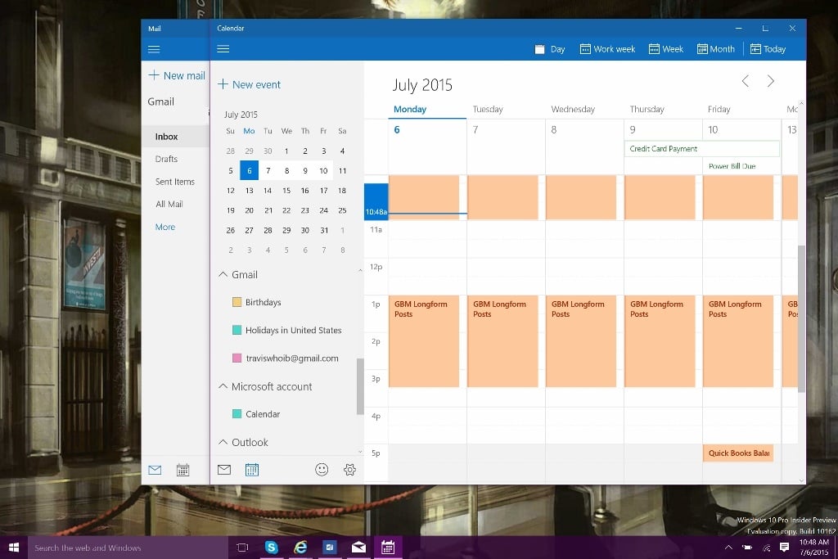Click mail icon at bottom of Mail window
The width and height of the screenshot is (838, 559).
(x=155, y=470)
